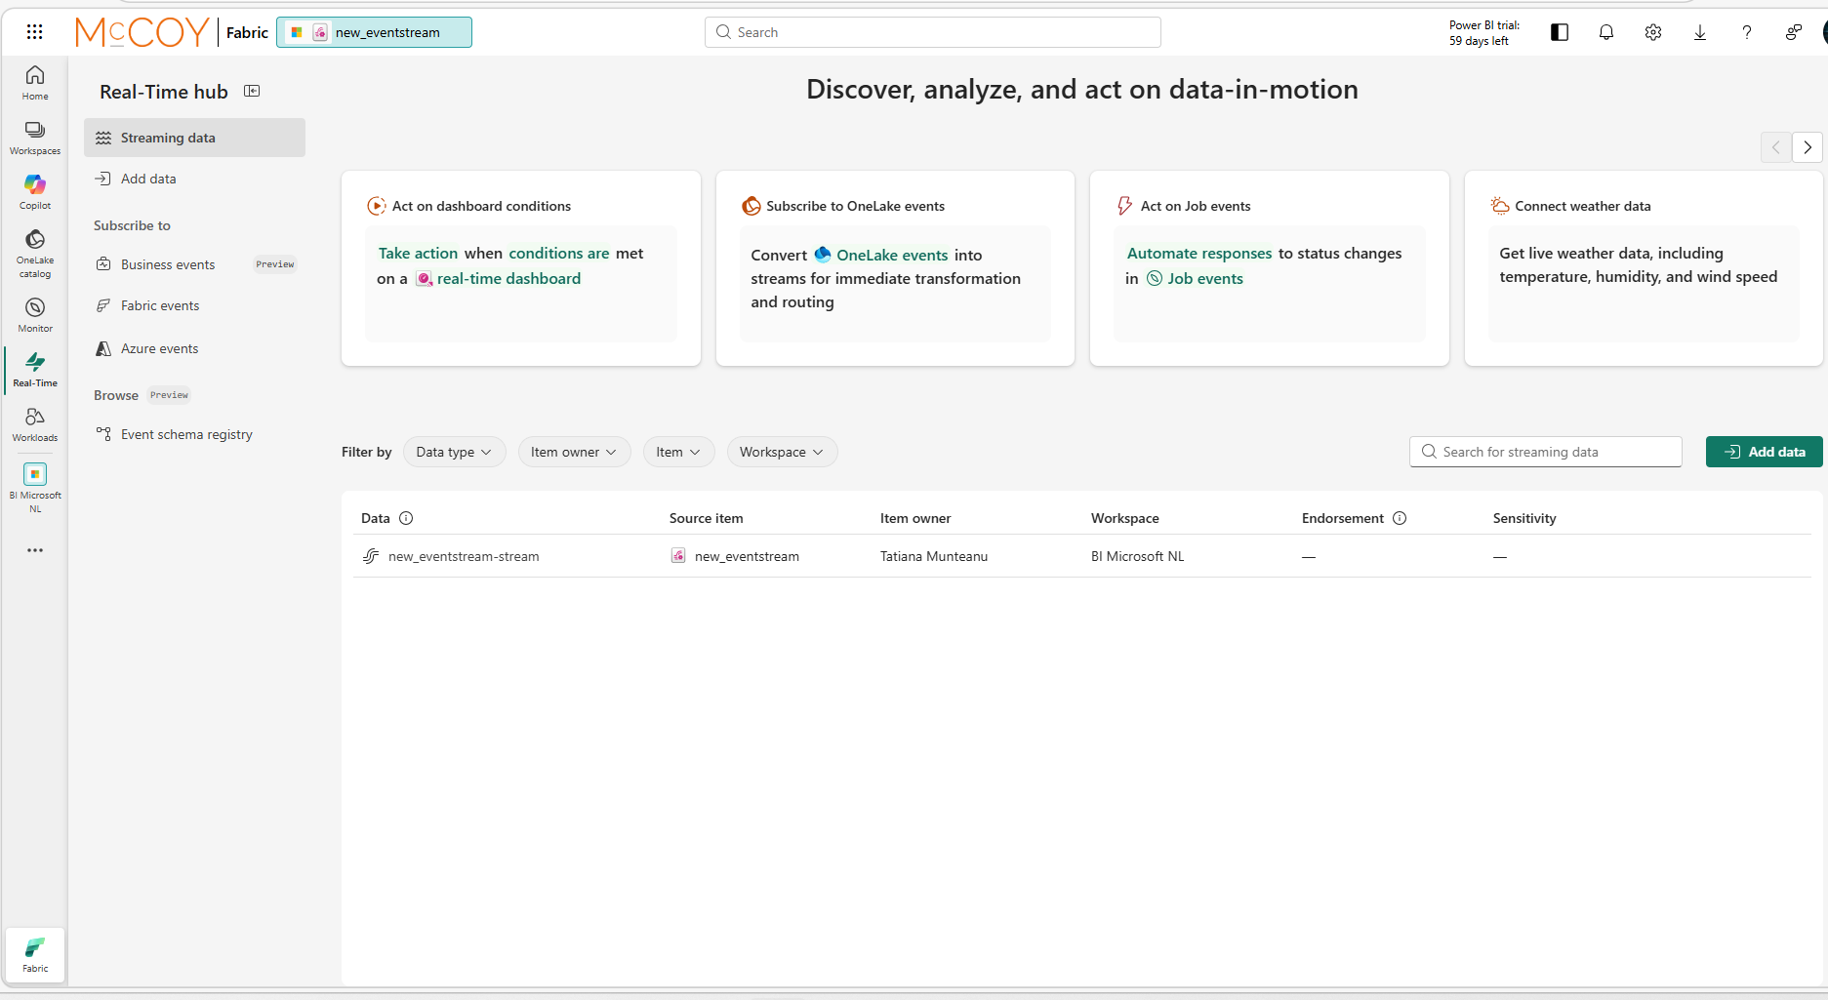Expand the Workspace filter dropdown
Image resolution: width=1828 pixels, height=1000 pixels.
(782, 452)
